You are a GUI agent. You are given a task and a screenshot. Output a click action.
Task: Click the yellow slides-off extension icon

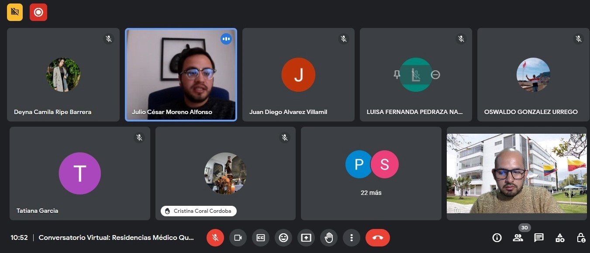tap(15, 12)
